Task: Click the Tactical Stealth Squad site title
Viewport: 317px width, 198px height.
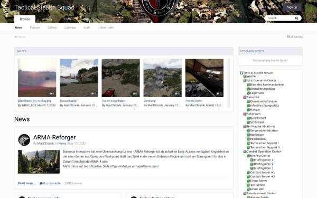Action: 44,7
